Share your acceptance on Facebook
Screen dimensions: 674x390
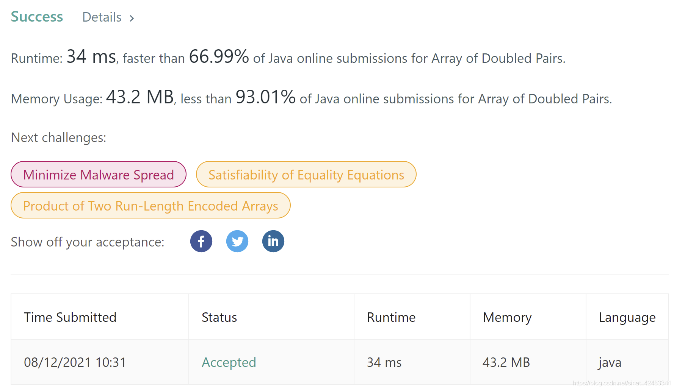tap(201, 241)
